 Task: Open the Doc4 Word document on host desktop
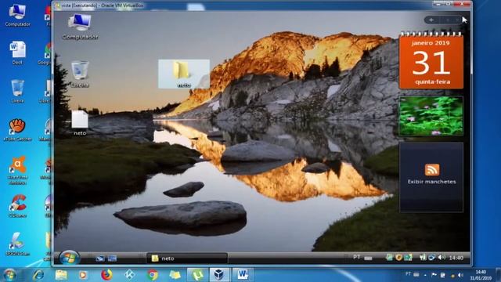17,52
